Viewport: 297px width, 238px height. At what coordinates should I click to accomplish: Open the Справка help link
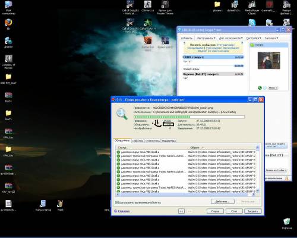[x=124, y=211]
